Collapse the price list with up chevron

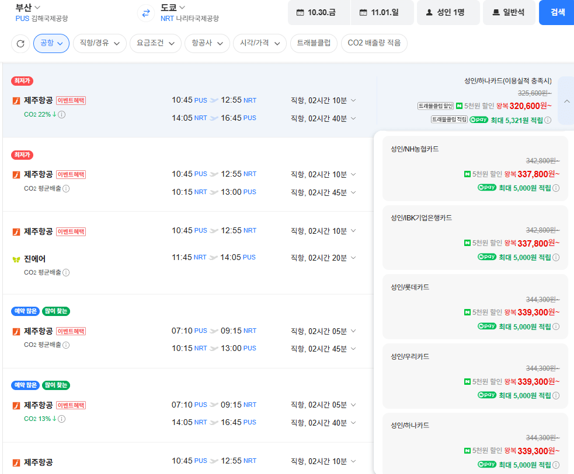tap(566, 101)
